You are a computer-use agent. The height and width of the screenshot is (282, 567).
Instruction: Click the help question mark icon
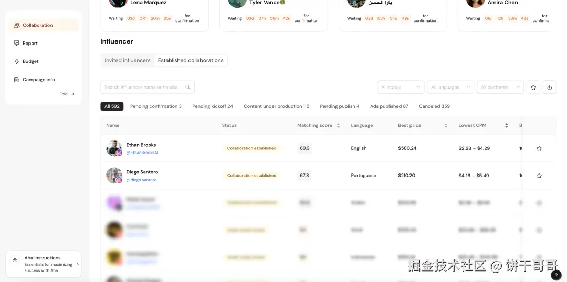point(556,275)
